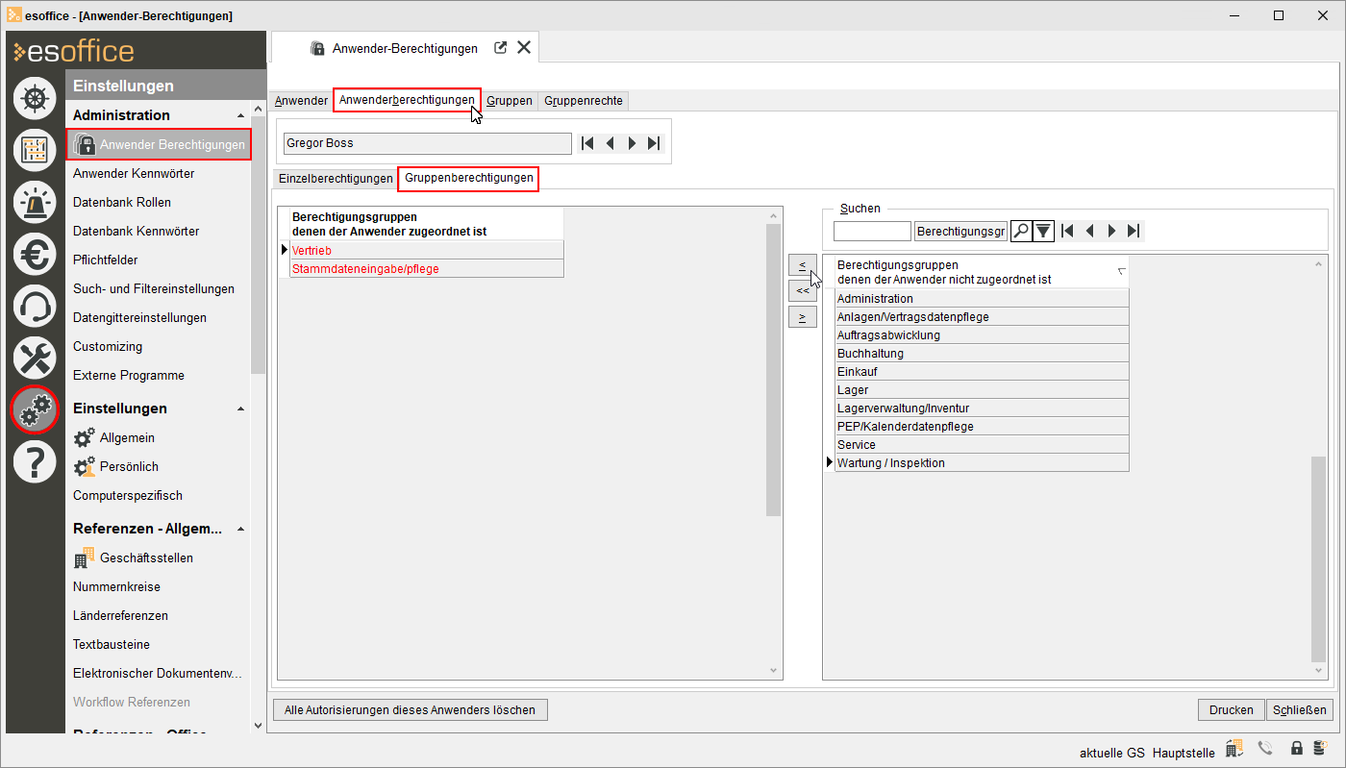
Task: Select Buchhaltung in unassigned groups list
Action: (981, 354)
